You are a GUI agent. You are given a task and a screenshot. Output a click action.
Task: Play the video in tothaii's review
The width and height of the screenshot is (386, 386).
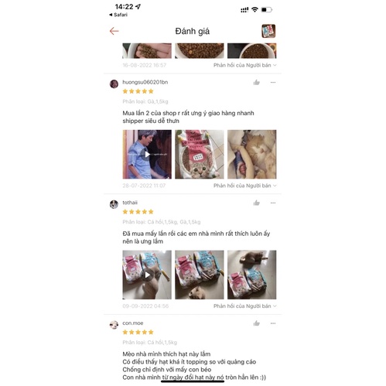coord(147,275)
